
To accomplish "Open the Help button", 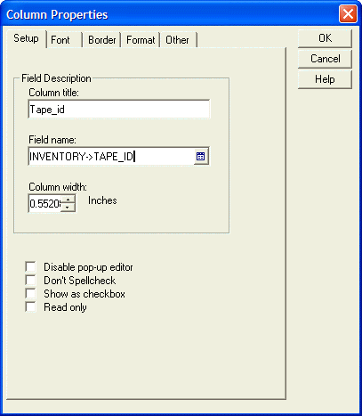I will pos(325,79).
